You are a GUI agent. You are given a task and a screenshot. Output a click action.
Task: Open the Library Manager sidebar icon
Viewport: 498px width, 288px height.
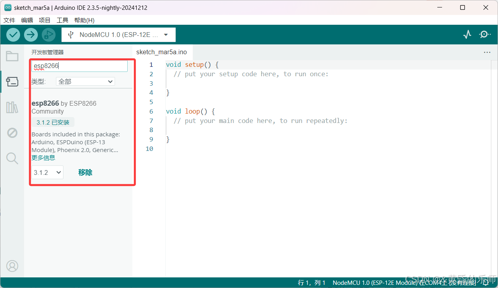[x=12, y=107]
